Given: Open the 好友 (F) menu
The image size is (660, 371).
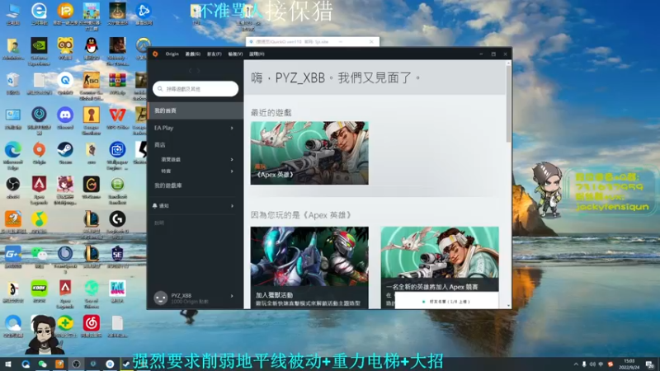Looking at the screenshot, I should tap(214, 54).
